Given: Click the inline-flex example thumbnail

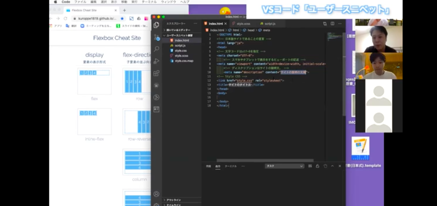Looking at the screenshot, I should click(94, 121).
